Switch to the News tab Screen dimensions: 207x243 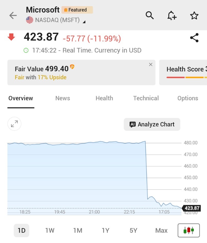click(x=63, y=98)
